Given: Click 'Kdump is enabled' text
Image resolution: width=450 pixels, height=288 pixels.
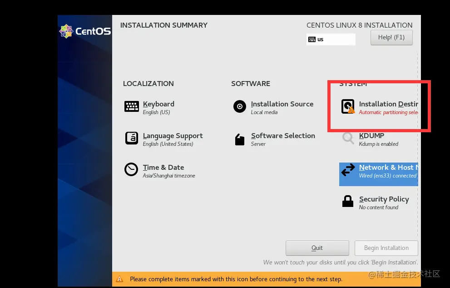Looking at the screenshot, I should pos(379,144).
